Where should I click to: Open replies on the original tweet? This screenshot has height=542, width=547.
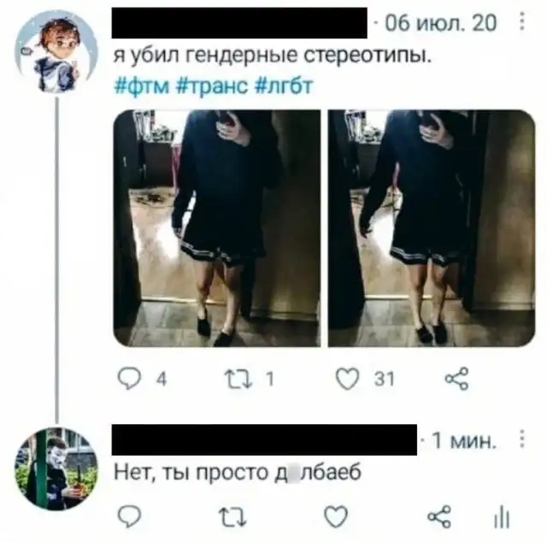[130, 379]
